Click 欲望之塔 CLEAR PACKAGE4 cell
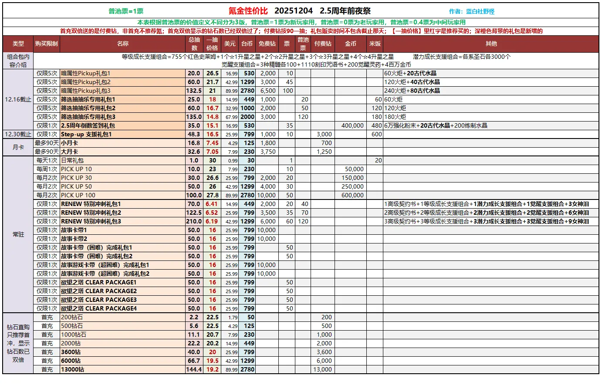This screenshot has height=392, width=602. click(x=99, y=308)
